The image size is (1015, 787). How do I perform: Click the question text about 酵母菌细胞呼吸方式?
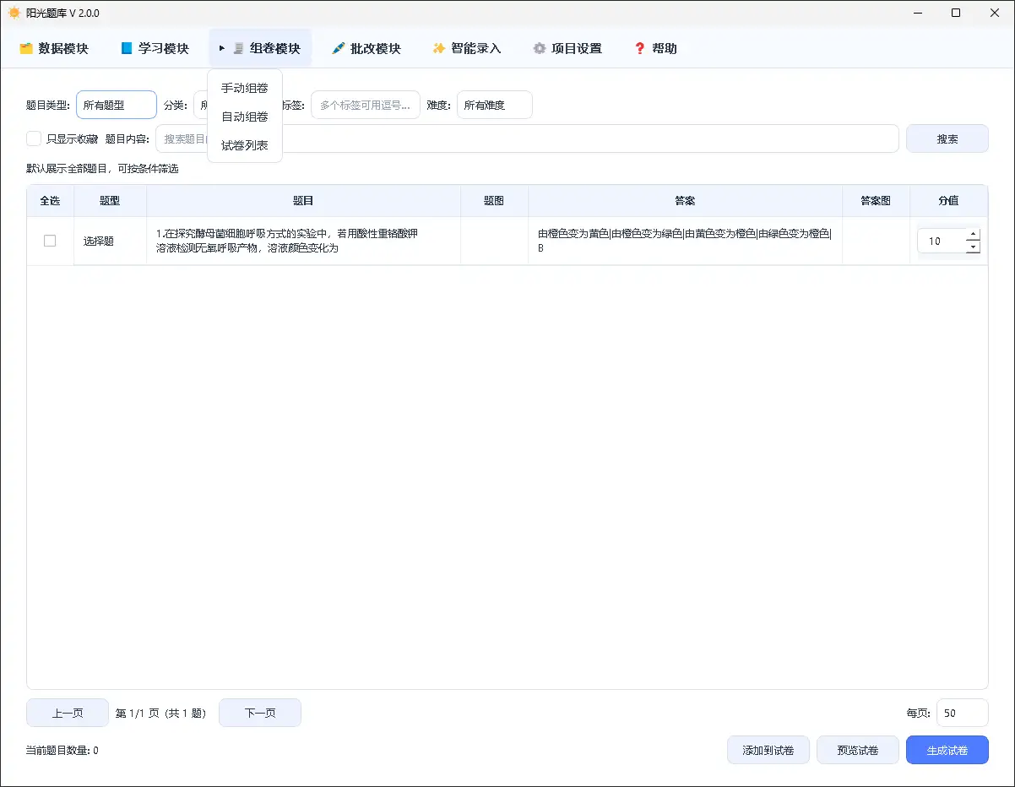287,241
